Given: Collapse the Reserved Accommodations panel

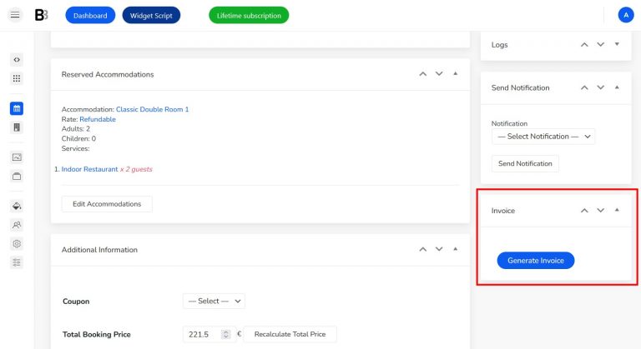Looking at the screenshot, I should click(x=455, y=74).
